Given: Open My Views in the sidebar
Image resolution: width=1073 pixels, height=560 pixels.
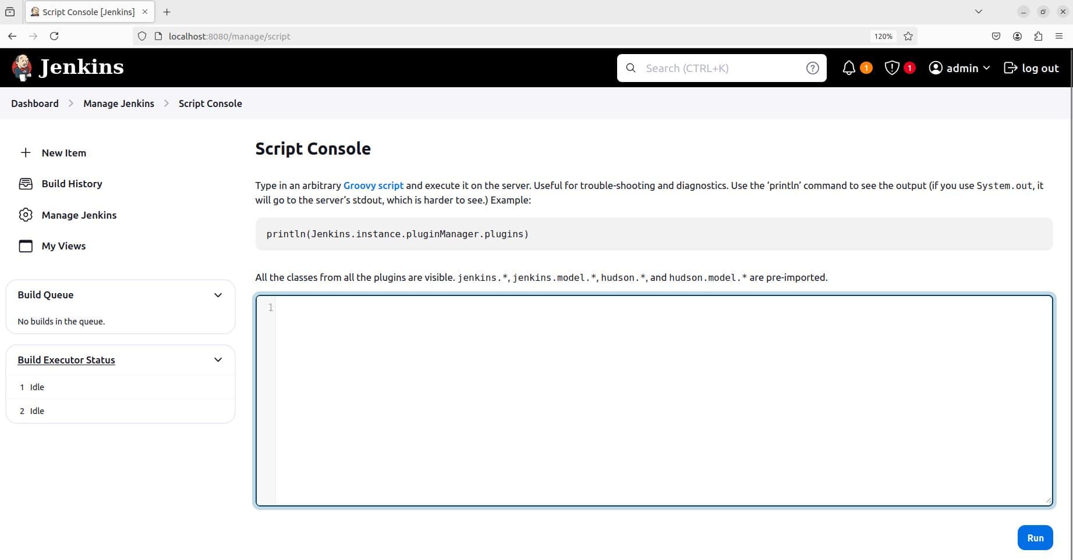Looking at the screenshot, I should tap(64, 246).
